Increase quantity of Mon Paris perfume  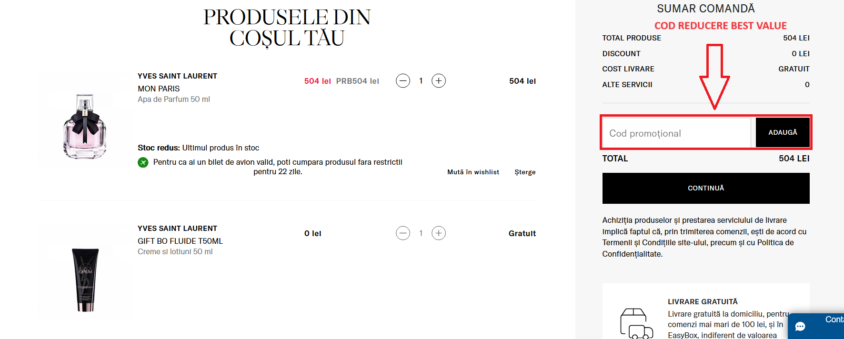pyautogui.click(x=439, y=81)
